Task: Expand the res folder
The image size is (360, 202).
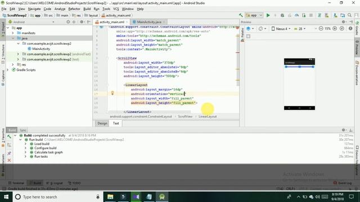Action: (x=13, y=65)
